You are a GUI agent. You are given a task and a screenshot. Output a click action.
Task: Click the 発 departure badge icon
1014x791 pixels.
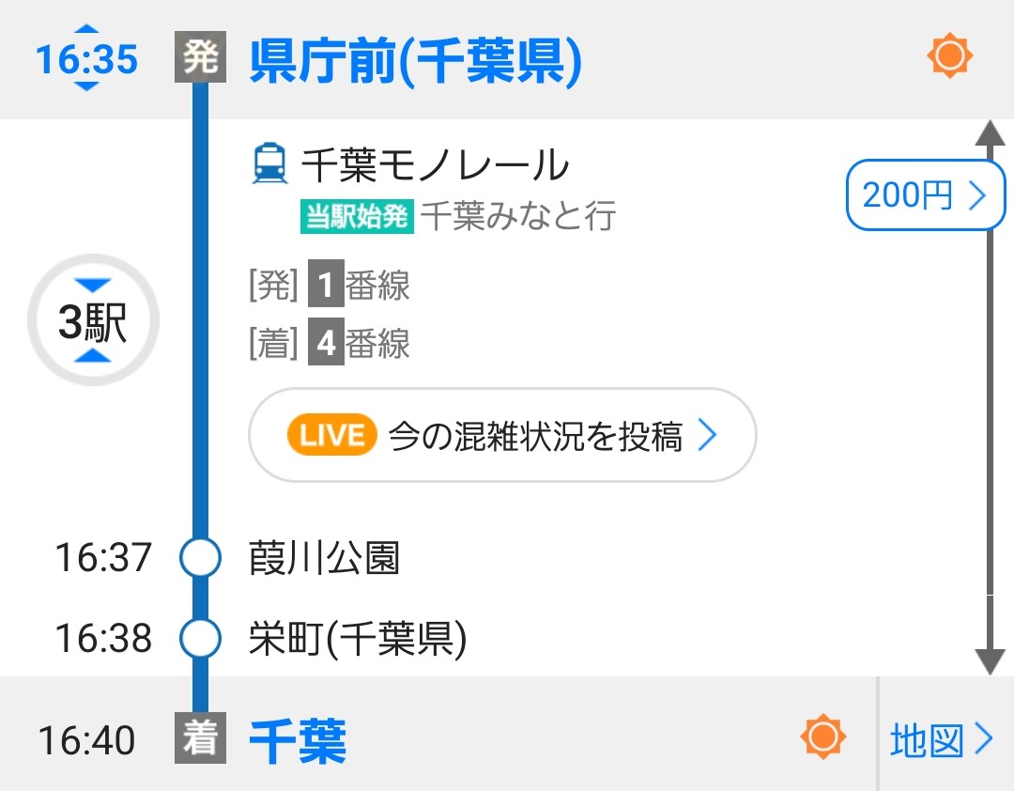pos(201,57)
